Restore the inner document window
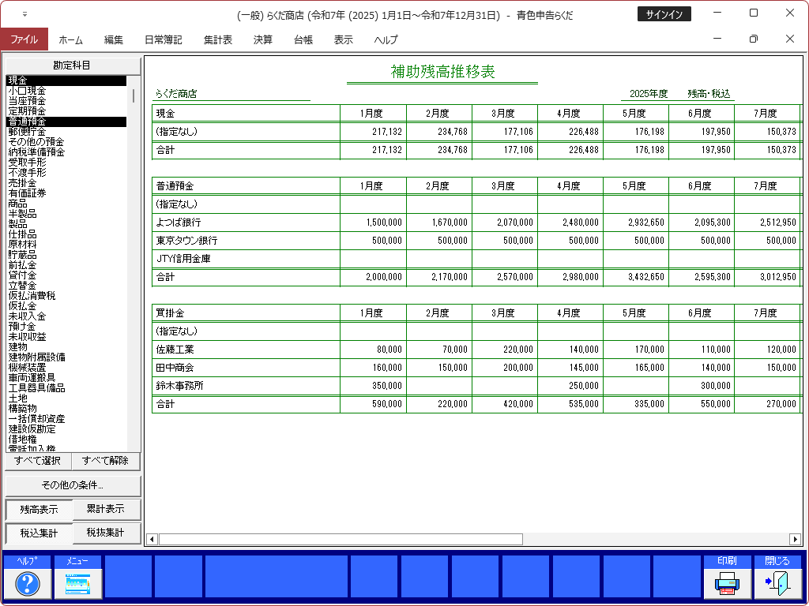The height and width of the screenshot is (606, 809). click(753, 39)
